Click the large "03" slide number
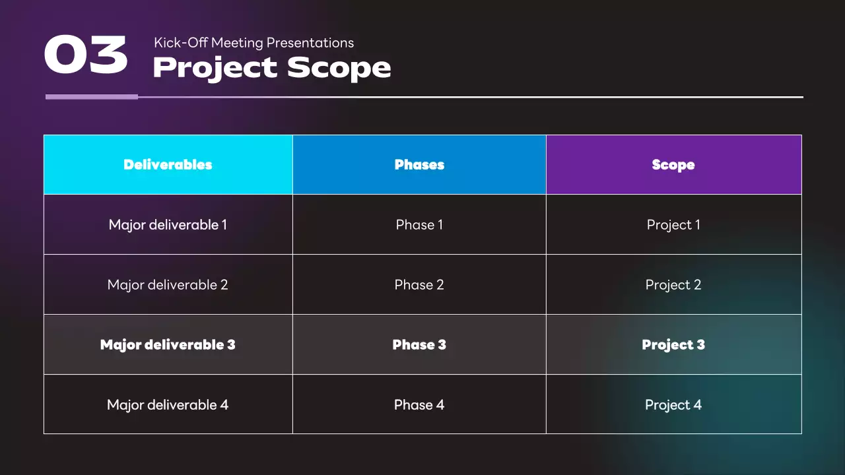 (86, 55)
